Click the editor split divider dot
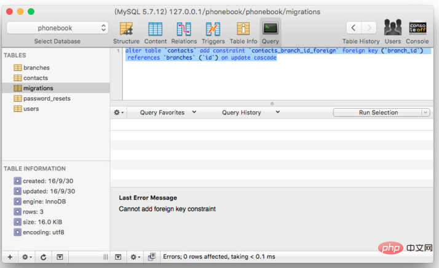The height and width of the screenshot is (268, 439). point(272,104)
